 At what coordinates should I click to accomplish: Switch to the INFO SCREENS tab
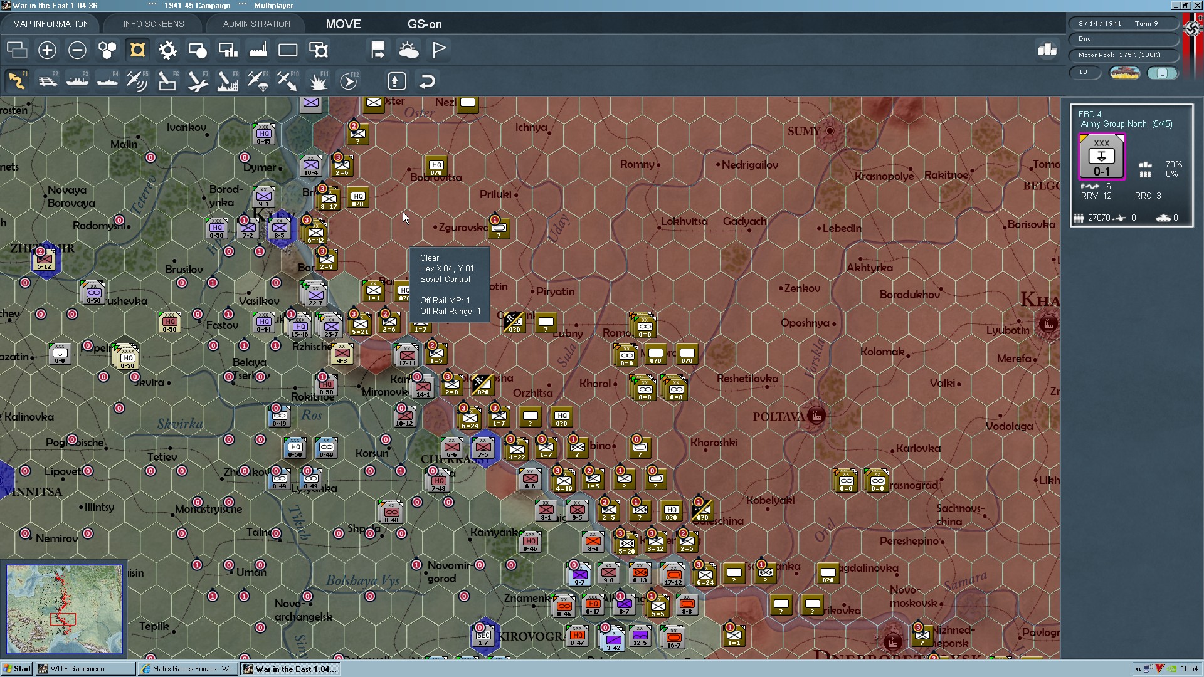(x=154, y=24)
